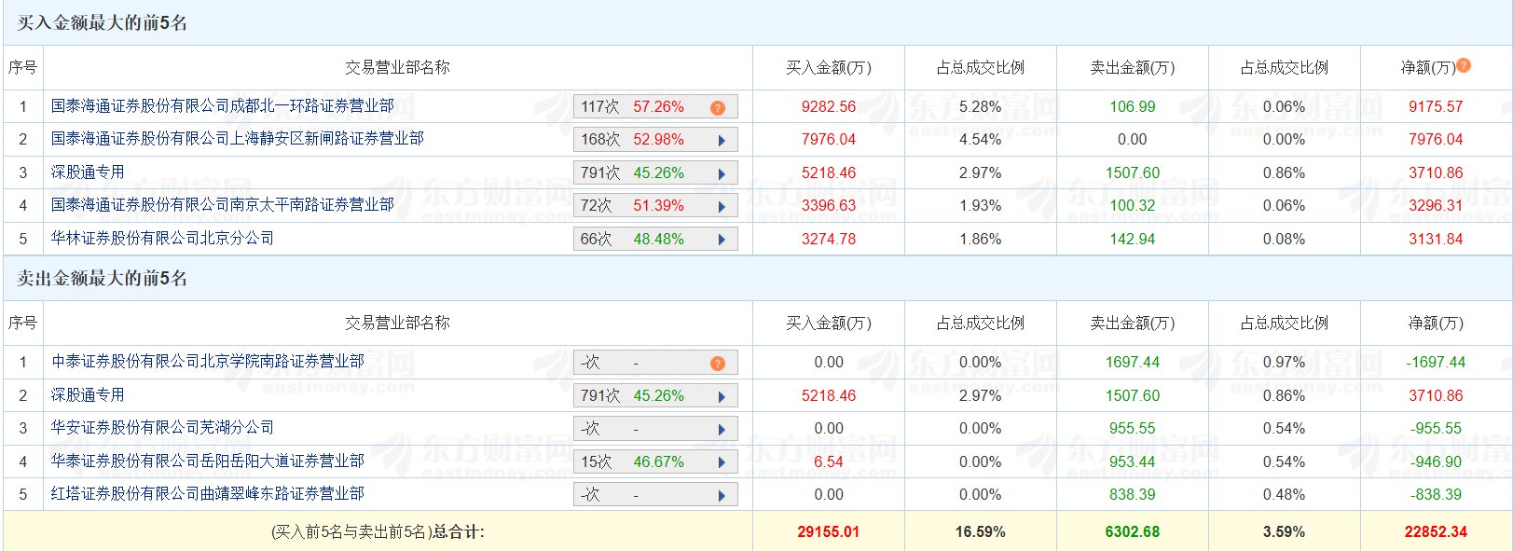Click orange question icon in 中泰证券 row

(x=717, y=363)
